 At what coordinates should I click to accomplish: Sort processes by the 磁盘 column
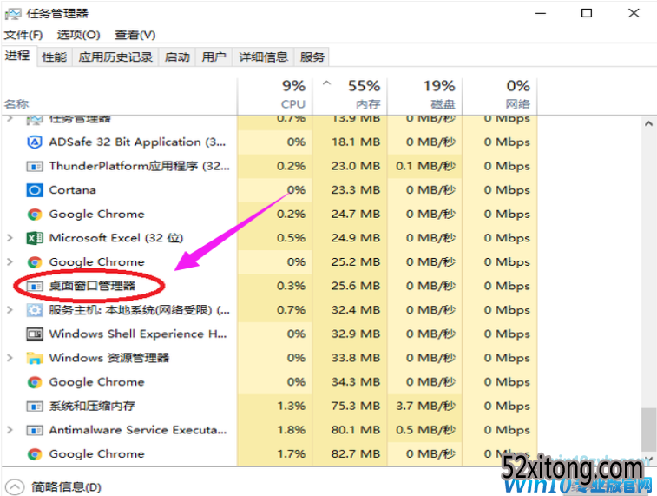424,96
